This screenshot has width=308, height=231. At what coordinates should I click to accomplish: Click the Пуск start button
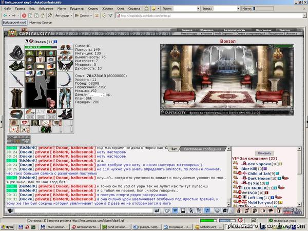pos(8,227)
